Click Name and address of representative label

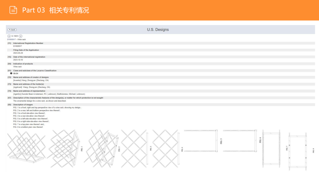pos(29,91)
